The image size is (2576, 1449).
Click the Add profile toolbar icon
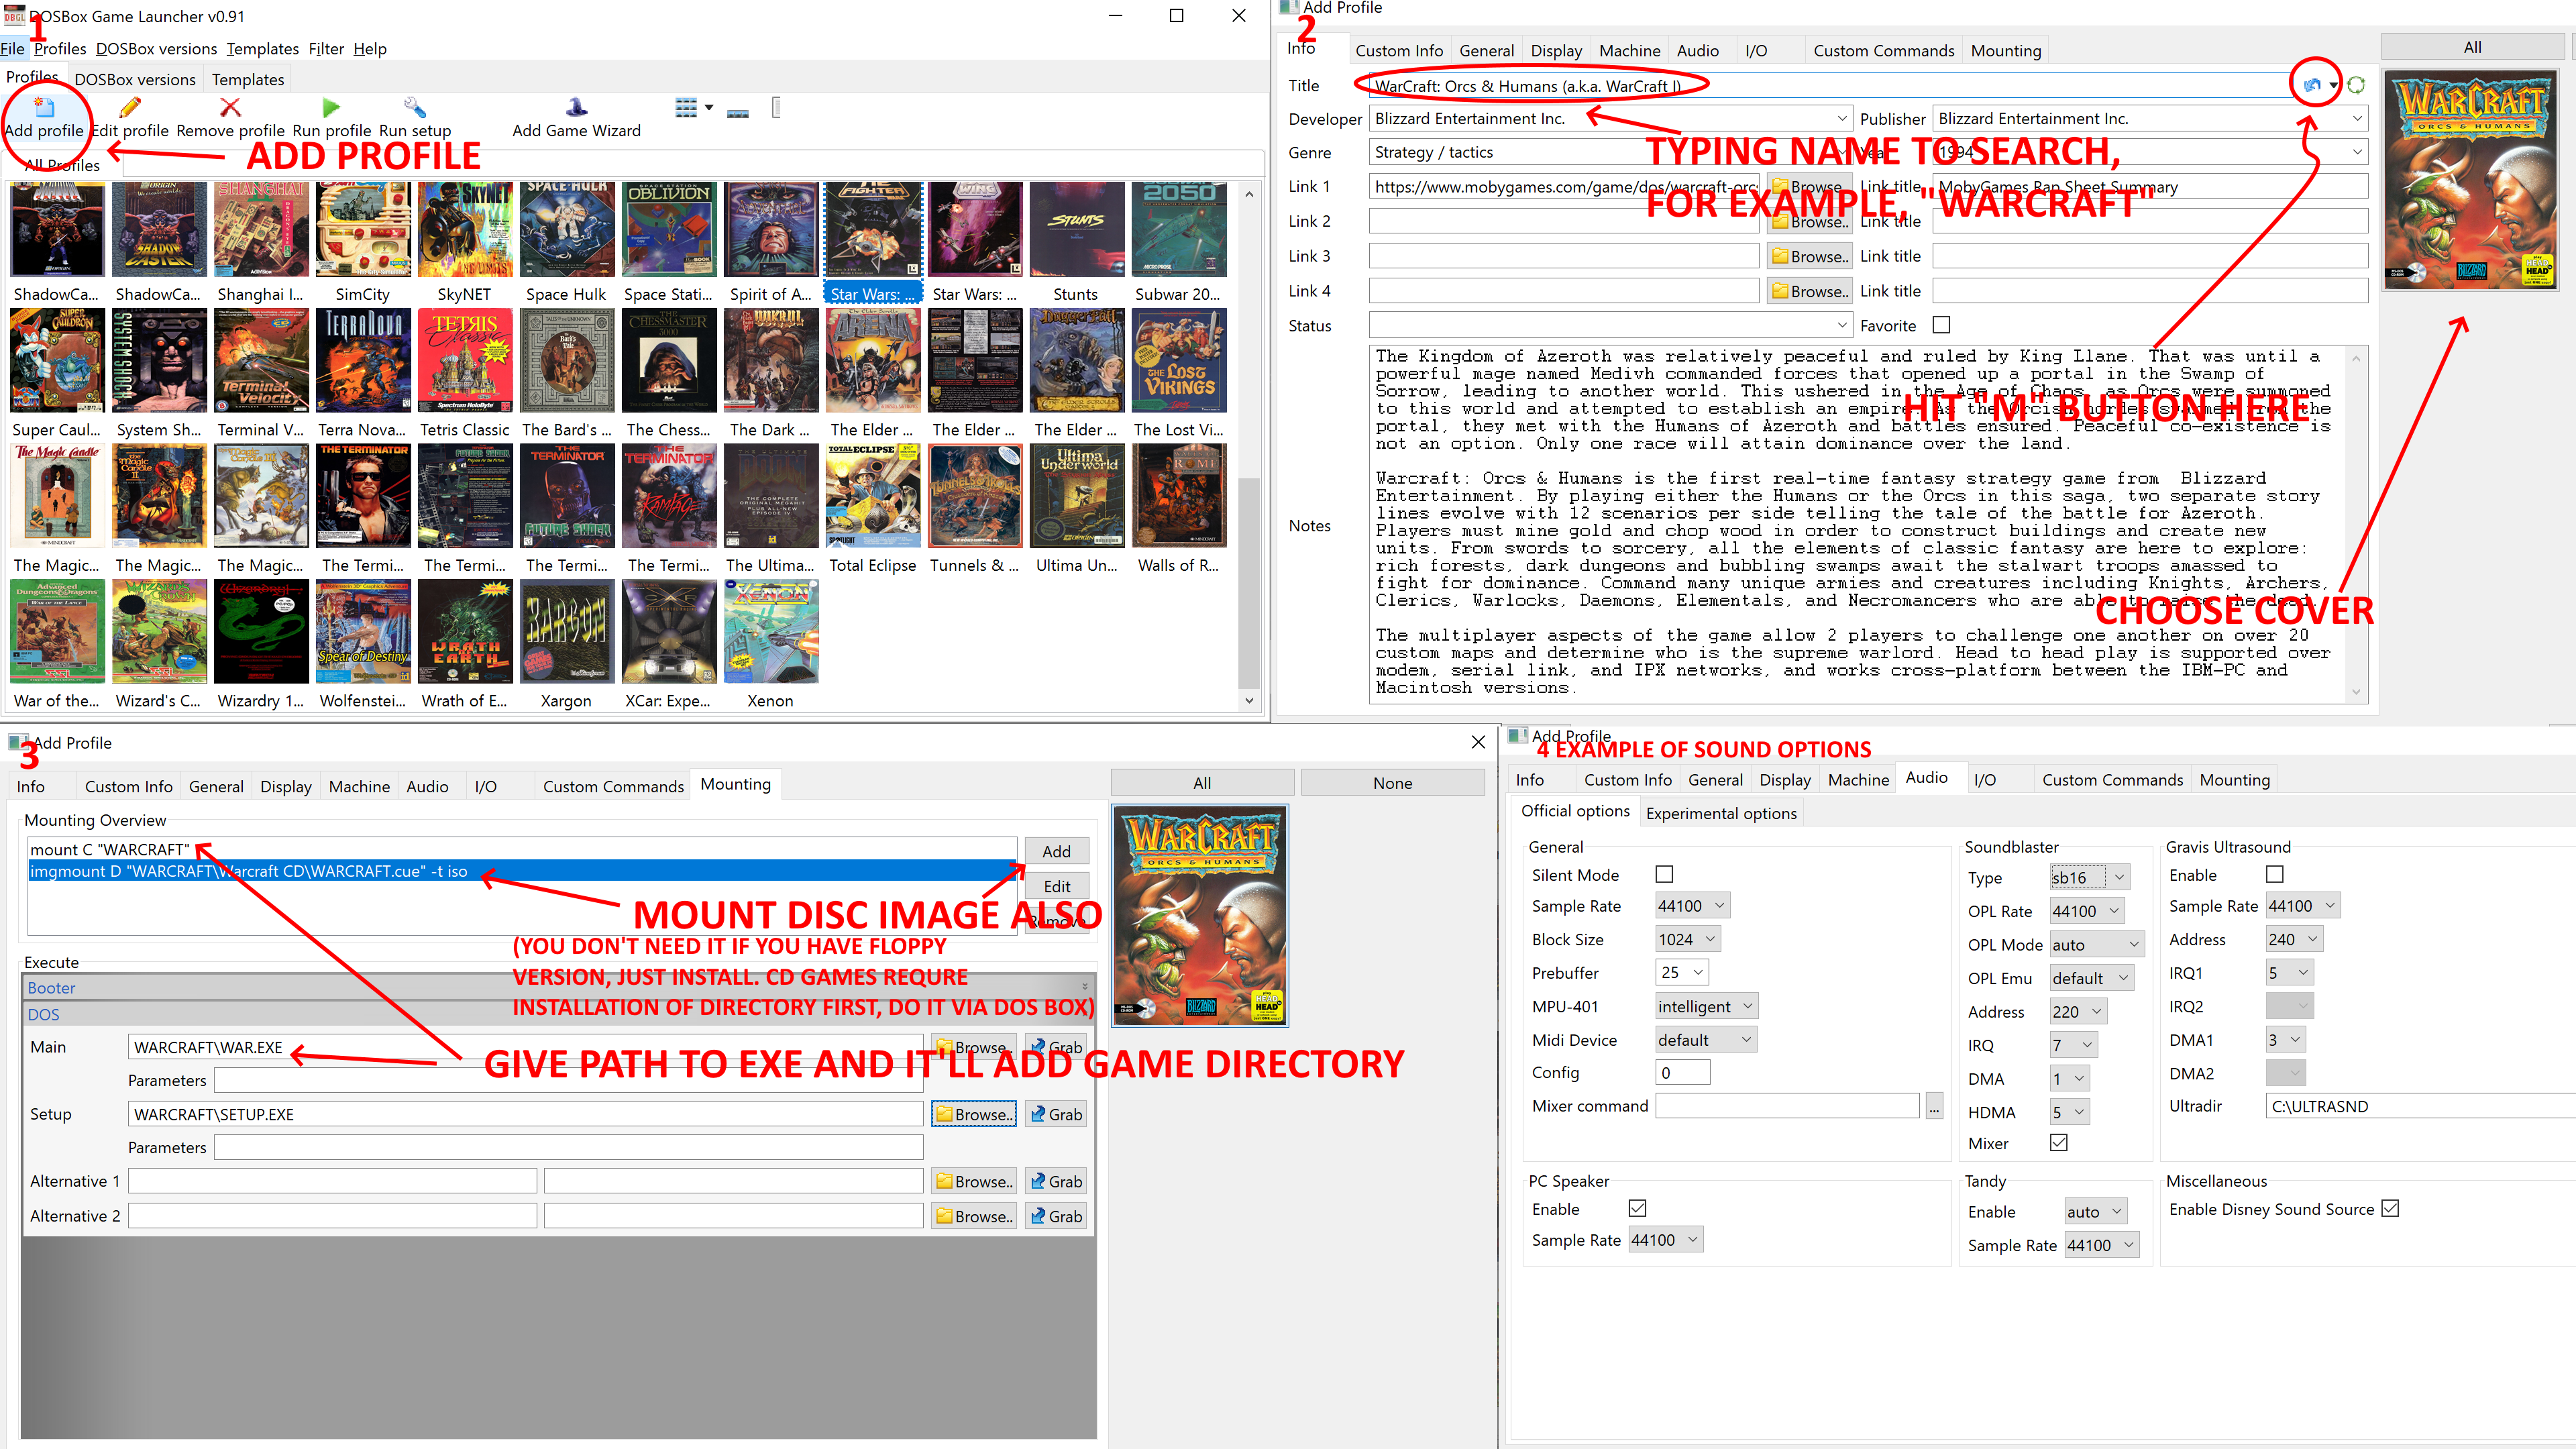pyautogui.click(x=44, y=107)
